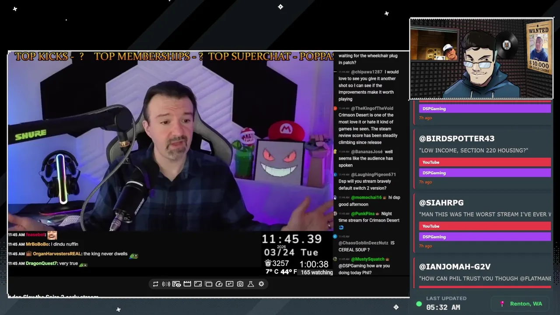Click MrBoBoBo username in overlay chat
Image resolution: width=560 pixels, height=315 pixels.
coord(37,244)
